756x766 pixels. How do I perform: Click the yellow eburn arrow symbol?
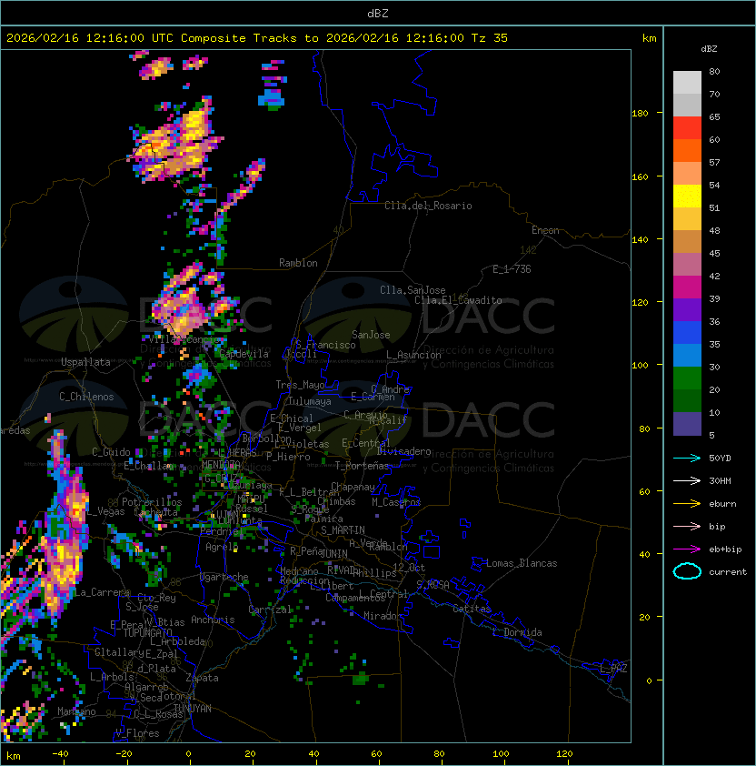[687, 504]
